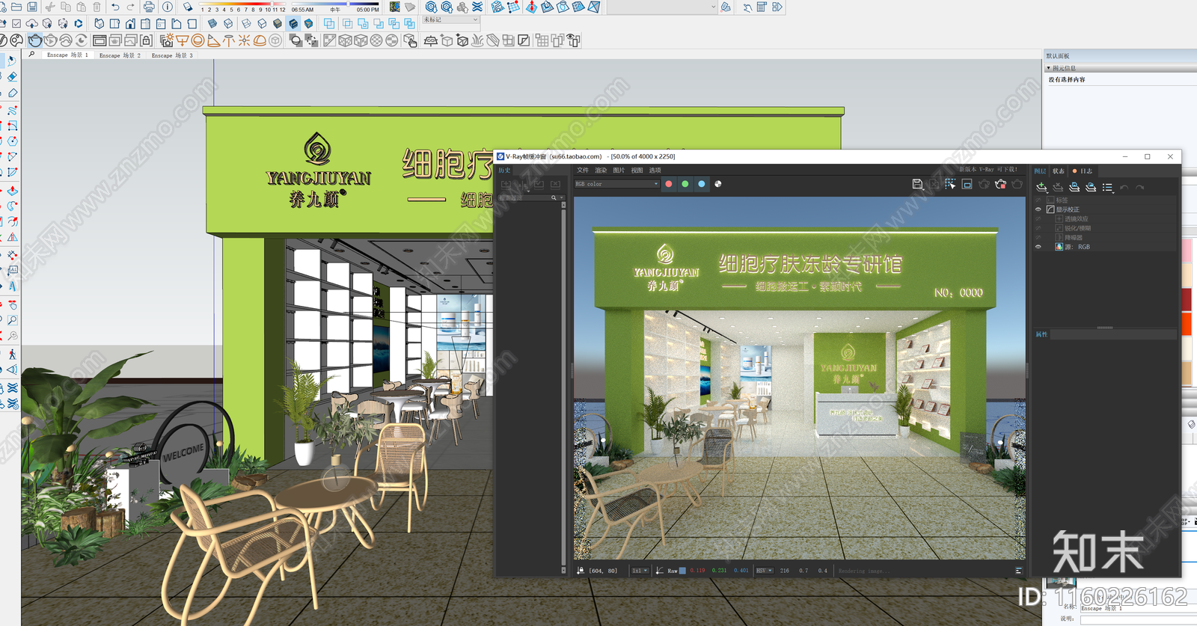1197x626 pixels.
Task: Click the save icon in SketchUp toolbar
Action: 32,7
